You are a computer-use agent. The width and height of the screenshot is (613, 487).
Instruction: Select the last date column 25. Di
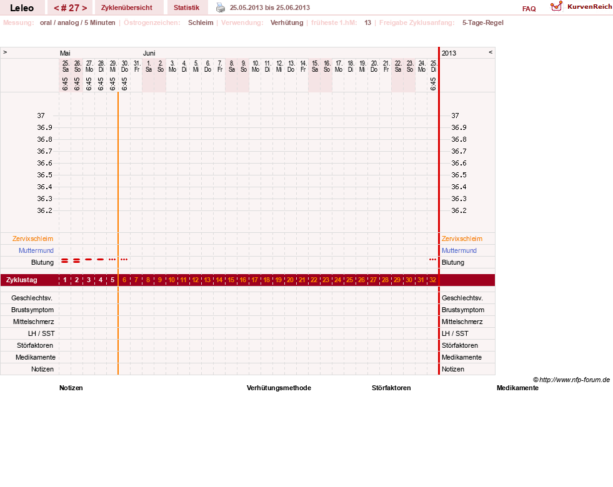433,66
